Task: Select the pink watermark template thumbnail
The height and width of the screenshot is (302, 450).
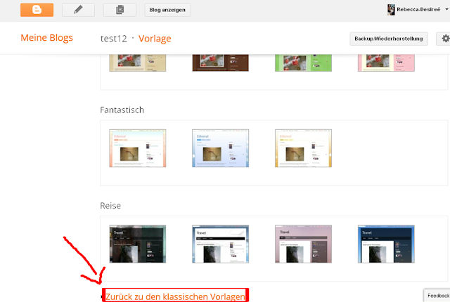Action: 386,63
